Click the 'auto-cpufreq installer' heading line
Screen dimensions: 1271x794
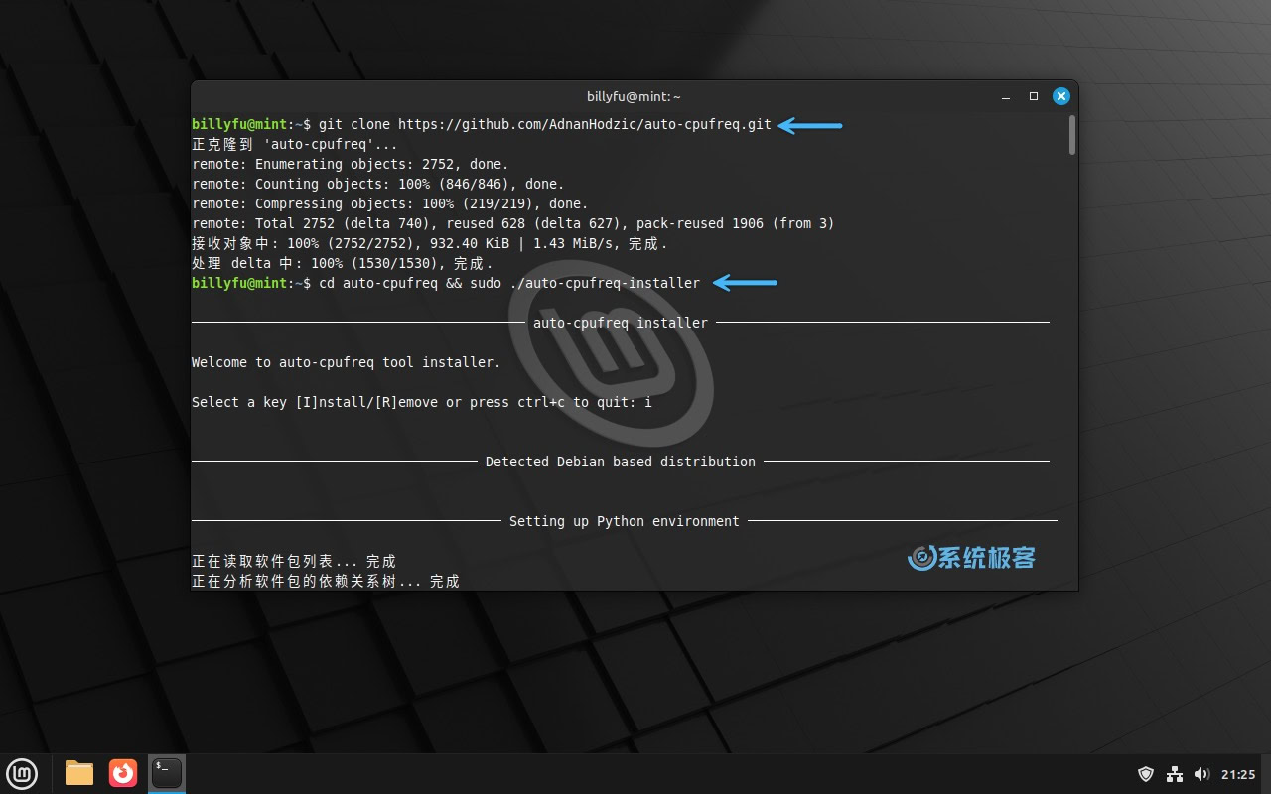(621, 323)
